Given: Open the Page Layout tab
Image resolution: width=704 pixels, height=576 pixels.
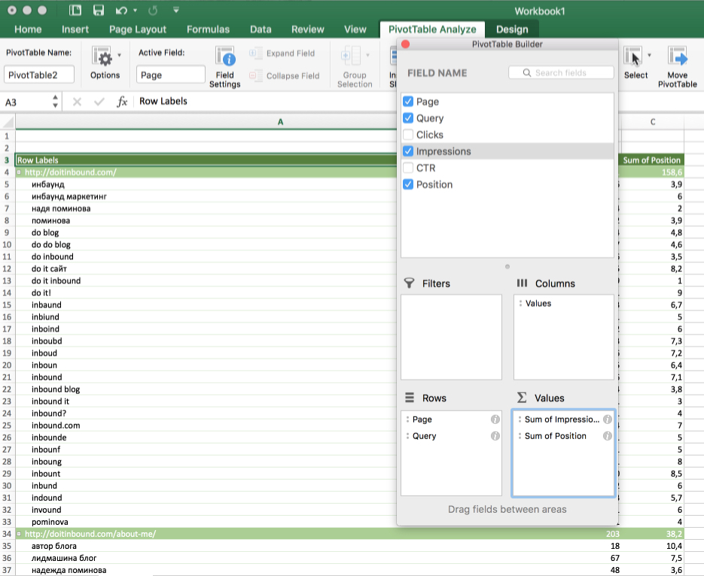Looking at the screenshot, I should [x=137, y=29].
